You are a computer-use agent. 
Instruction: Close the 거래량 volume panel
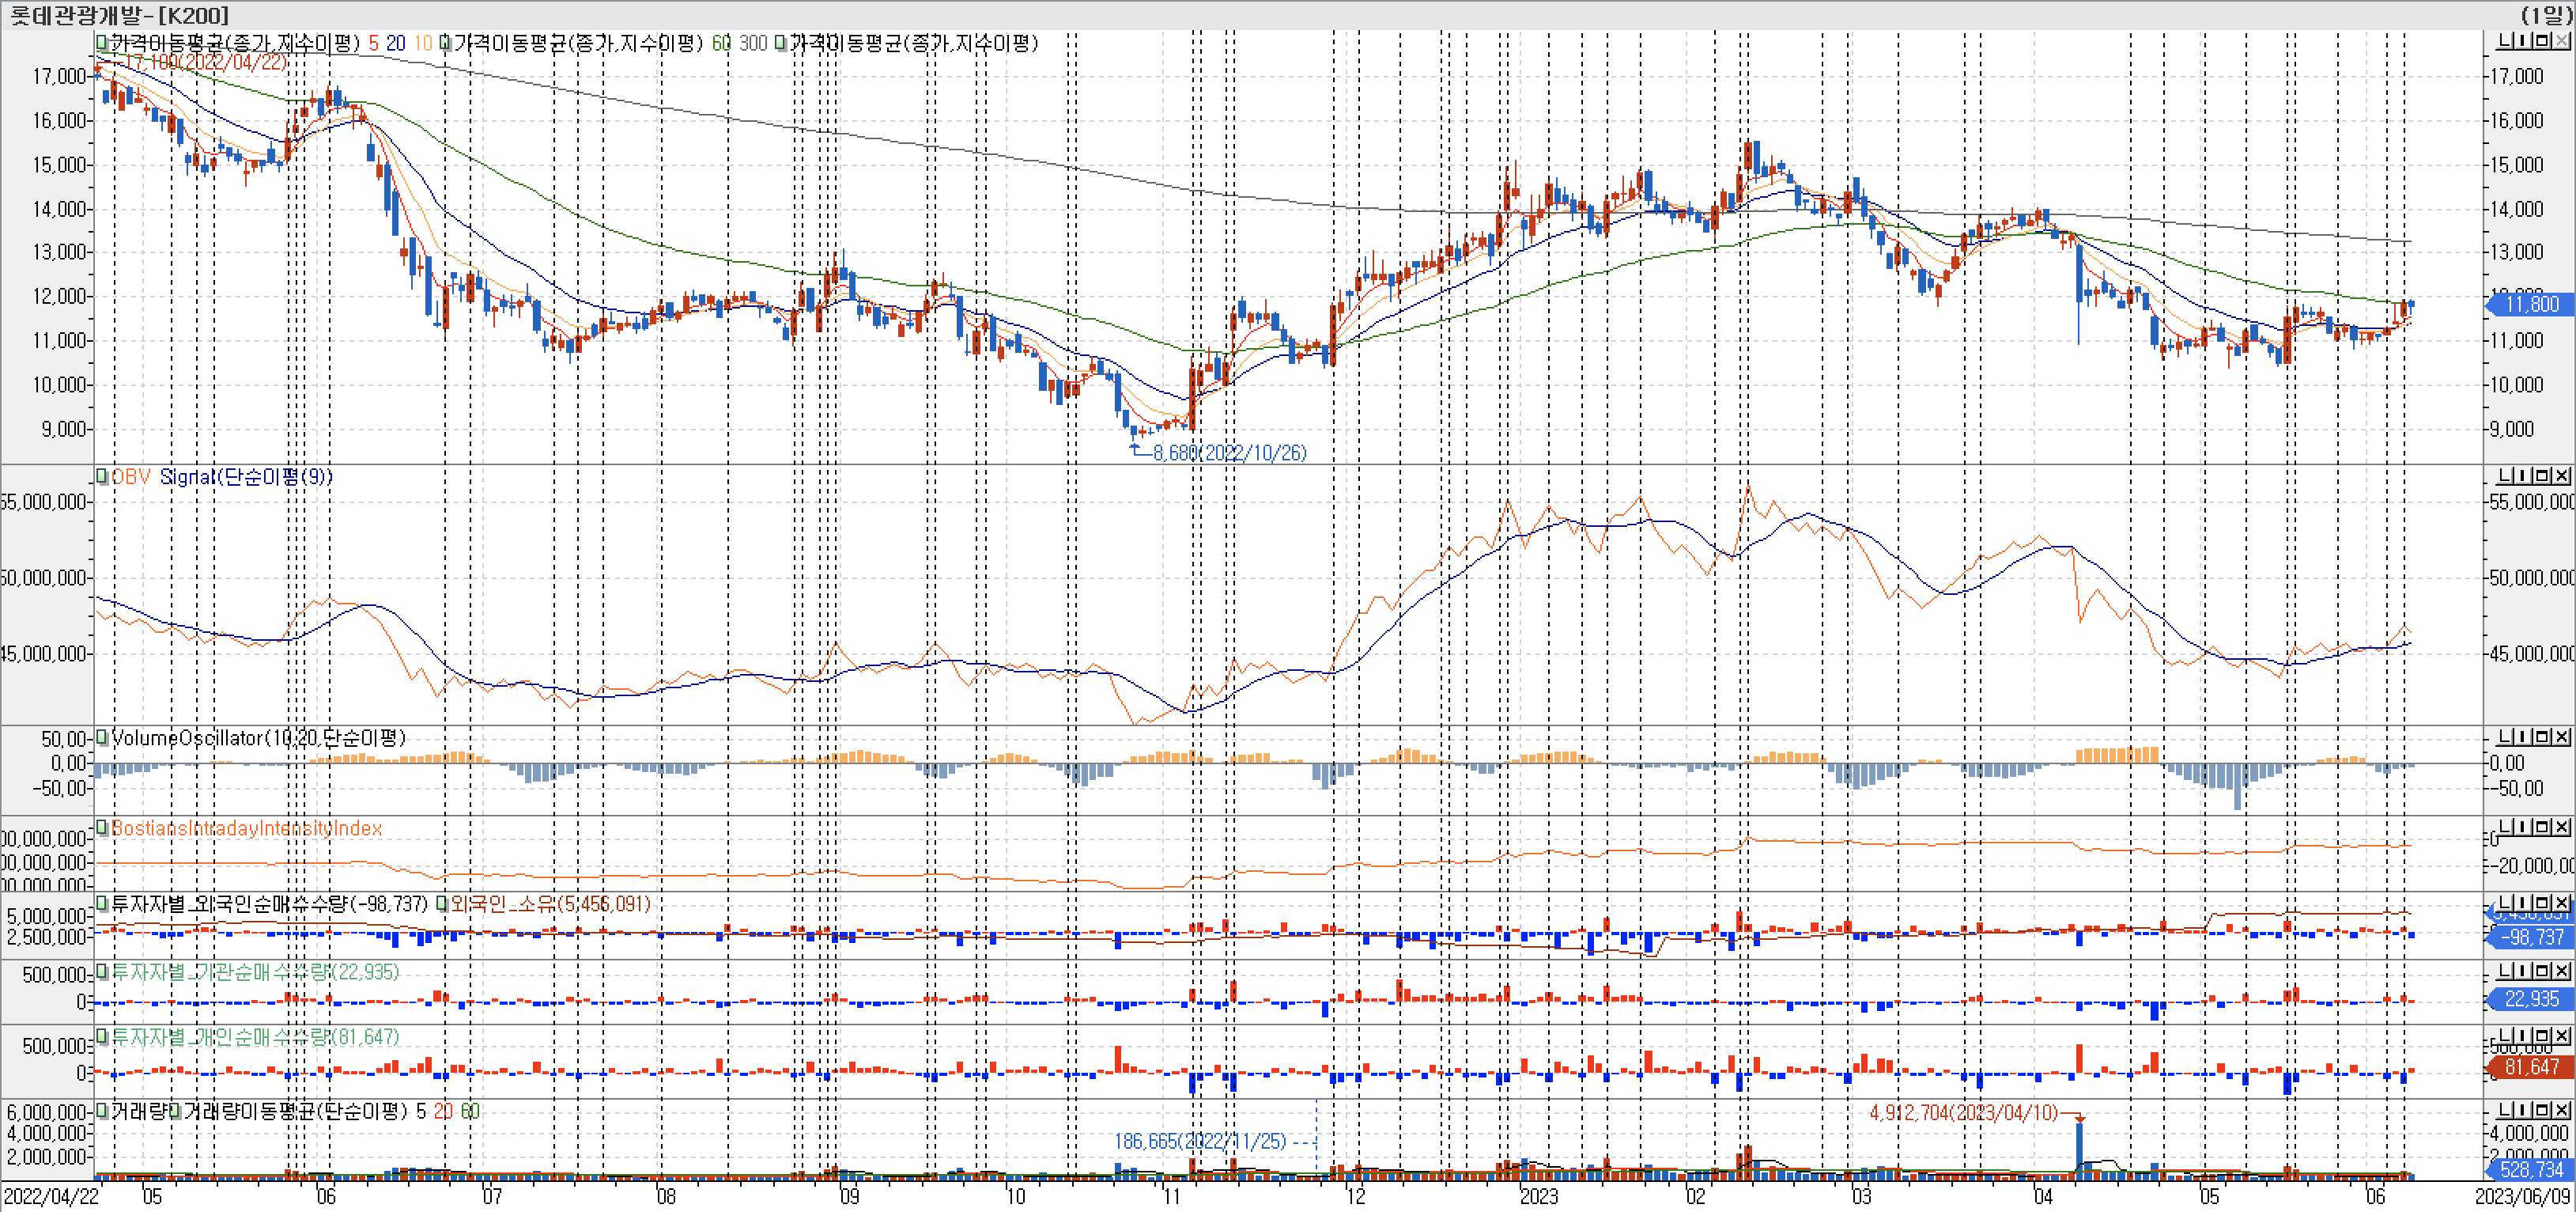coord(2562,1110)
